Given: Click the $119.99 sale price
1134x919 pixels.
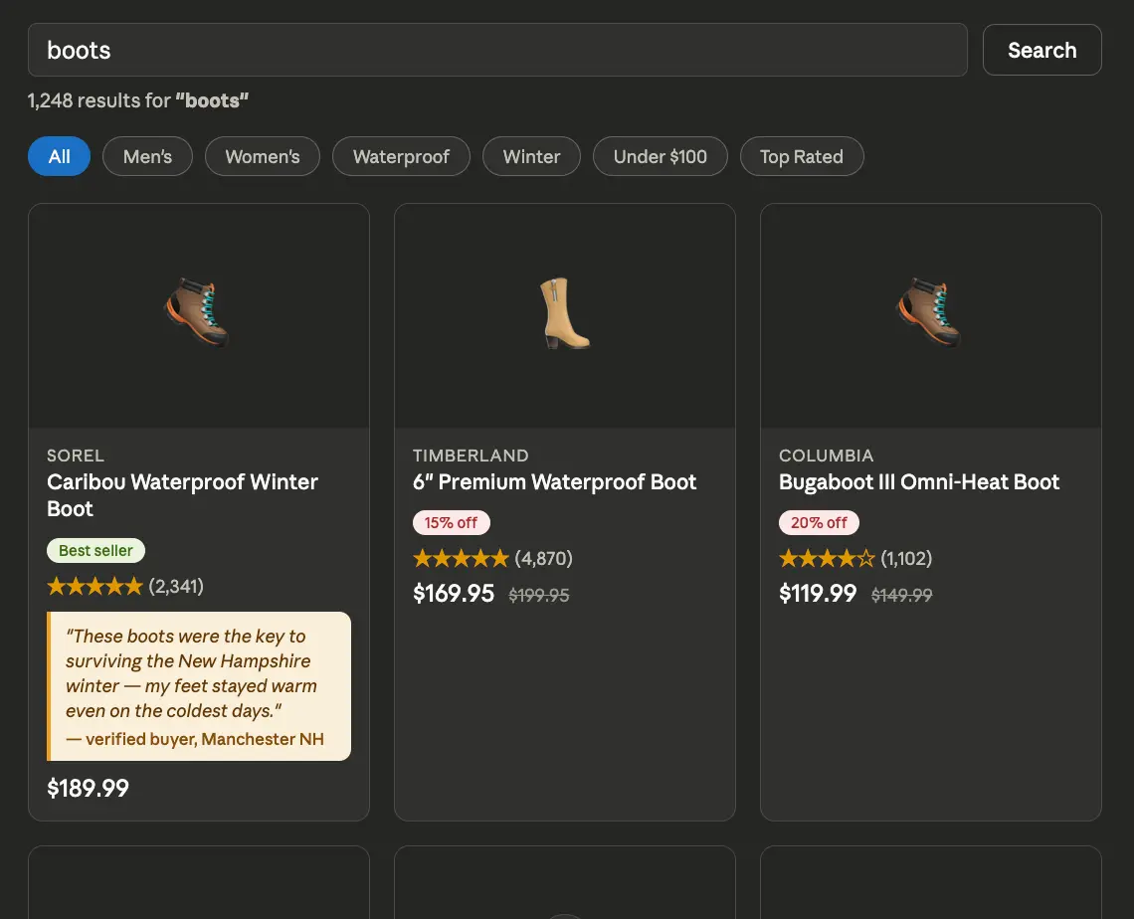Looking at the screenshot, I should pos(818,594).
